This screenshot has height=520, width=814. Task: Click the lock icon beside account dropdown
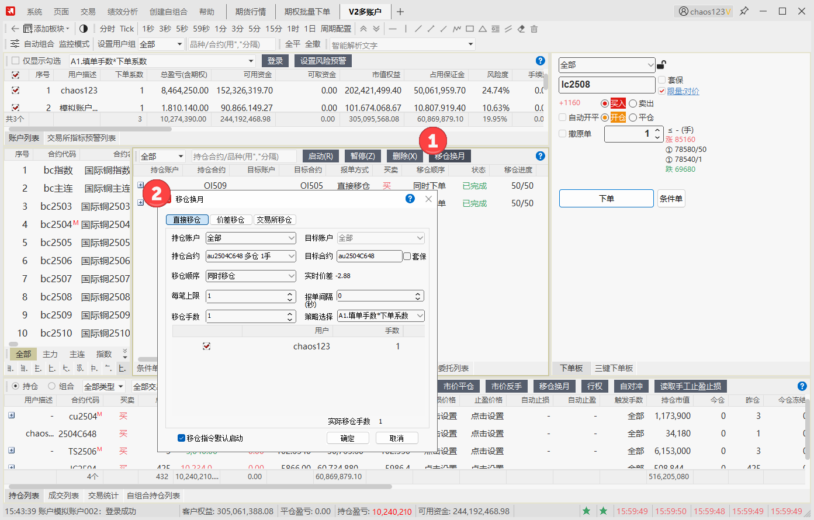(x=661, y=65)
